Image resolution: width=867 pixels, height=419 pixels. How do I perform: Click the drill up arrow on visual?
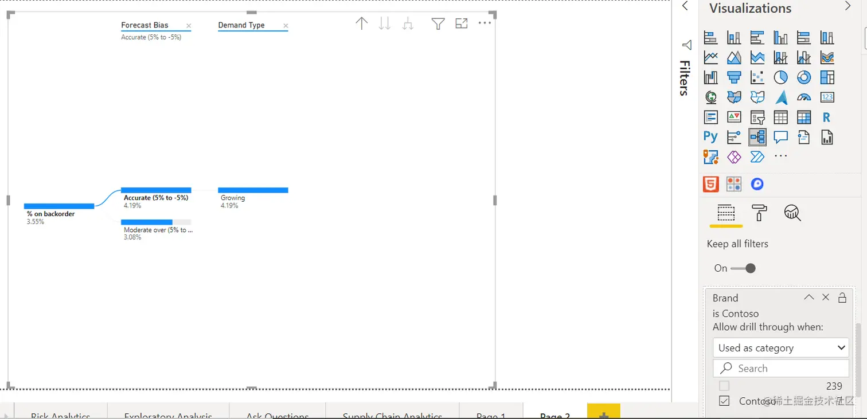point(361,24)
